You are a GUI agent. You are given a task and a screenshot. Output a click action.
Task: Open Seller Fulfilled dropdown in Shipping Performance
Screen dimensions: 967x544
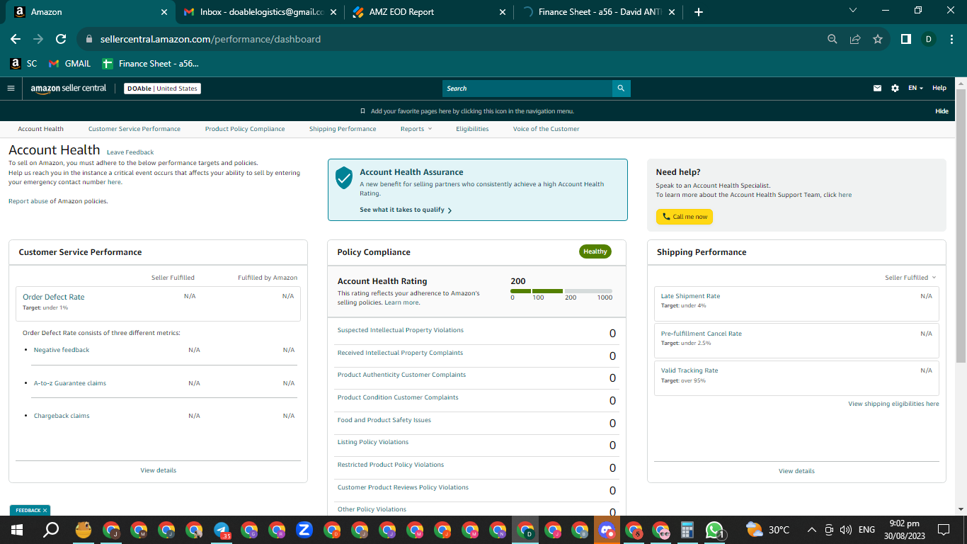[910, 278]
